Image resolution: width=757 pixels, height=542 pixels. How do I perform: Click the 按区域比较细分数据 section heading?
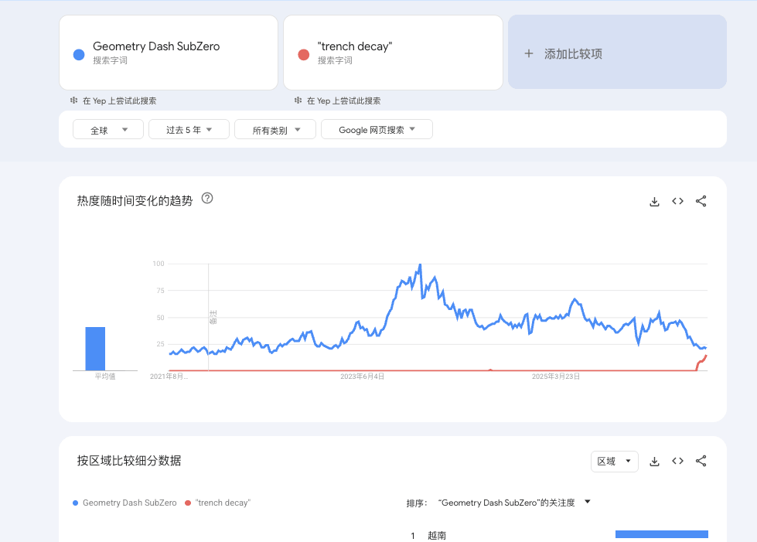(129, 461)
